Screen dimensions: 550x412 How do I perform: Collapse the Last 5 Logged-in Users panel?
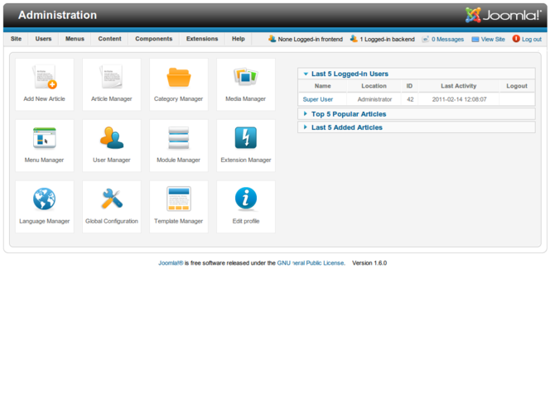(x=349, y=74)
